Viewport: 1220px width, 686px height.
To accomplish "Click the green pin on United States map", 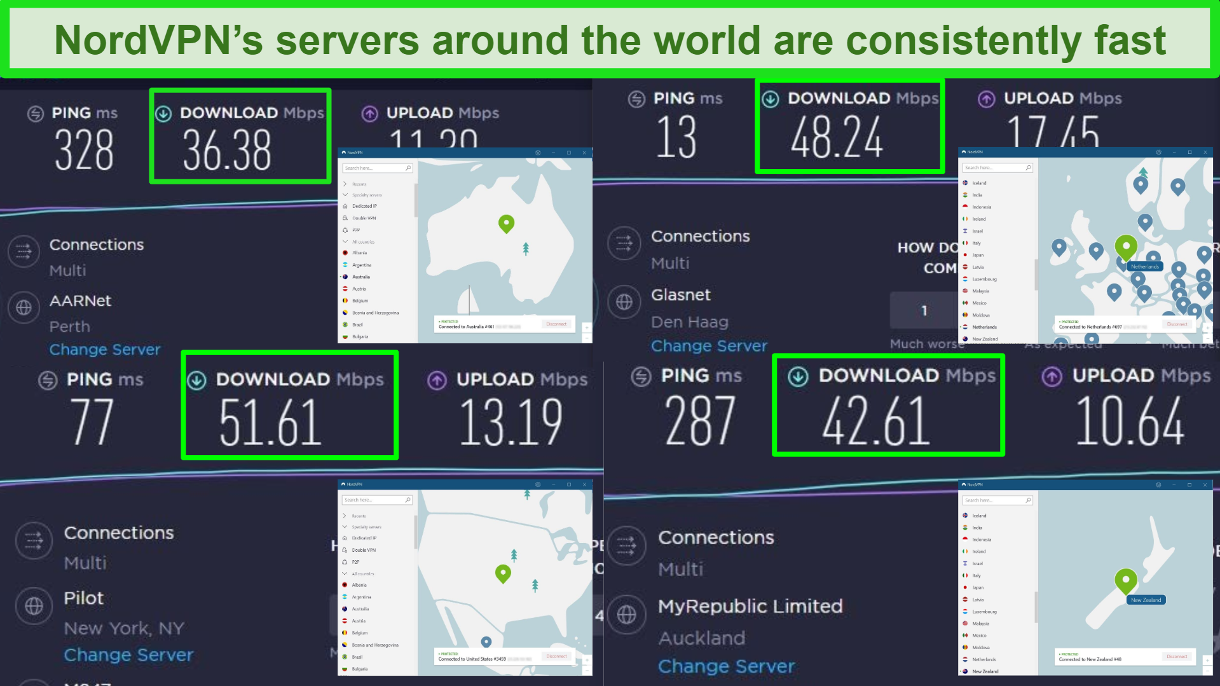I will (x=503, y=574).
